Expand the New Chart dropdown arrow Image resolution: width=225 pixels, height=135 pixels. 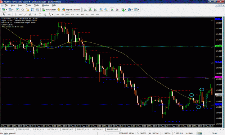pyautogui.click(x=6, y=10)
